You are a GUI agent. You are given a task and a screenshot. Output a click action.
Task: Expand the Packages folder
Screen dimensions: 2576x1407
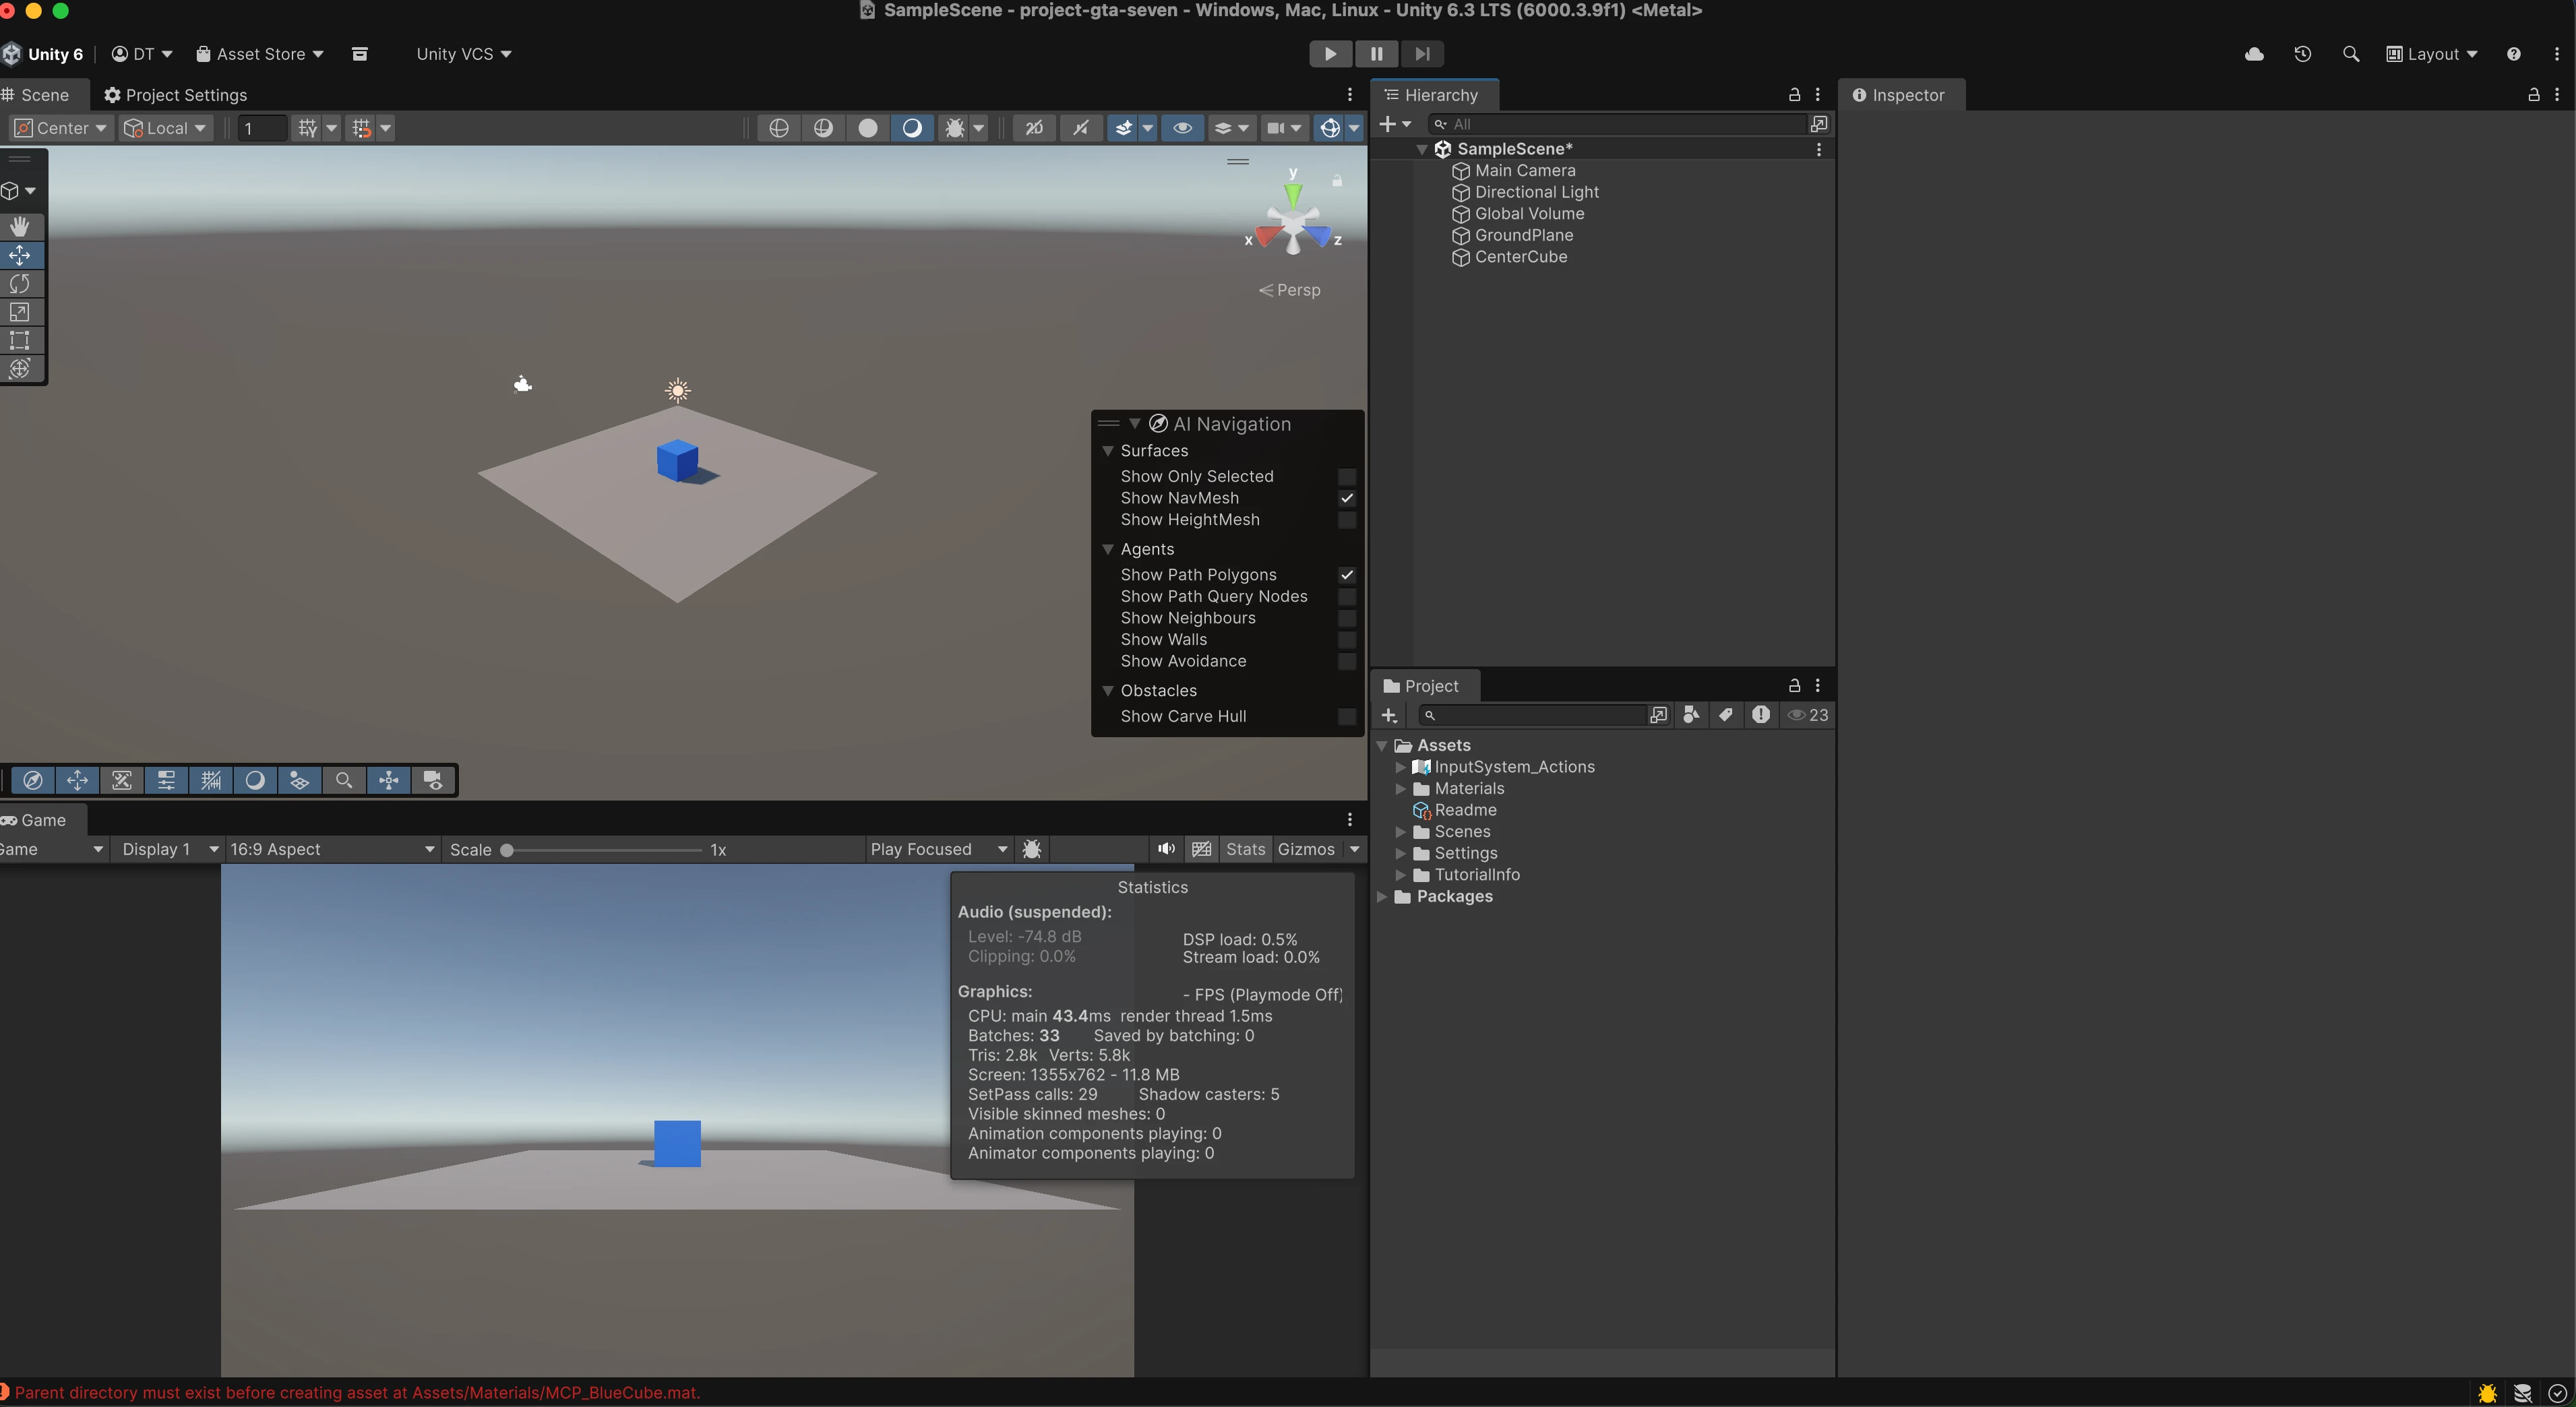[1382, 897]
